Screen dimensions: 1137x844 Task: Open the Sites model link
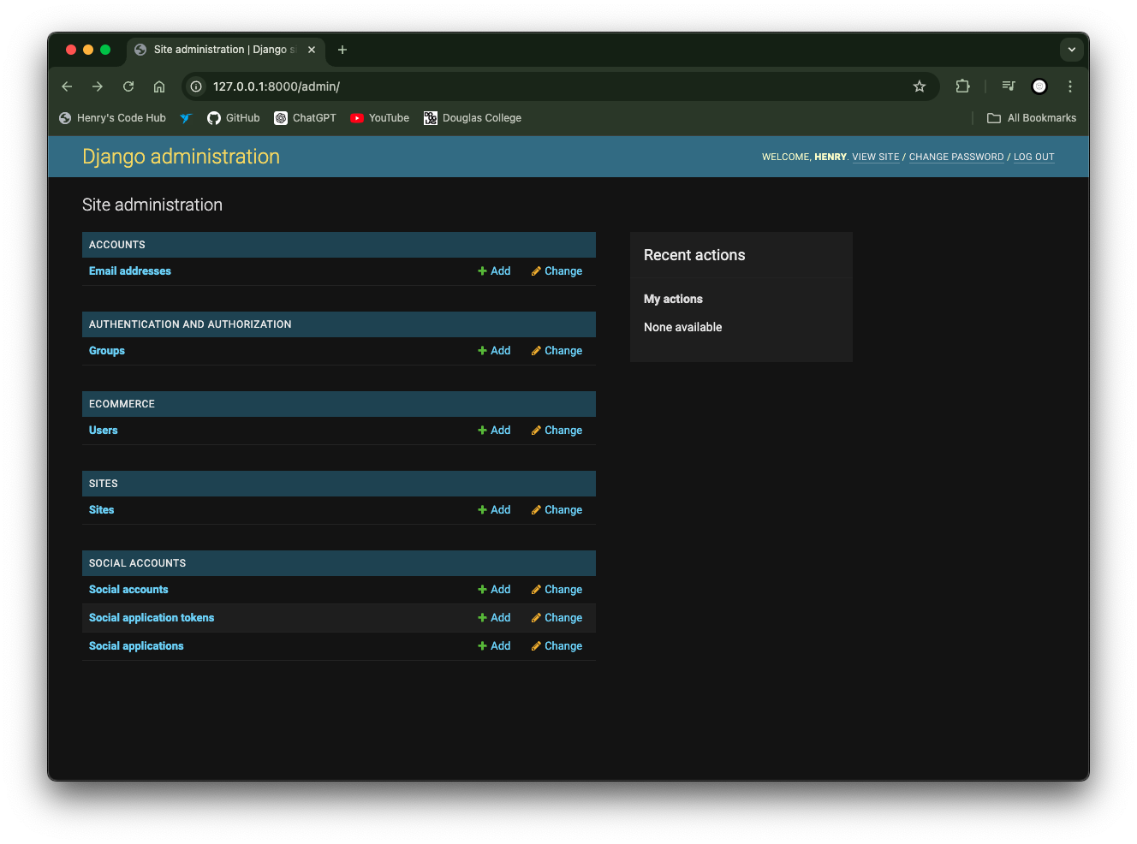pyautogui.click(x=101, y=510)
